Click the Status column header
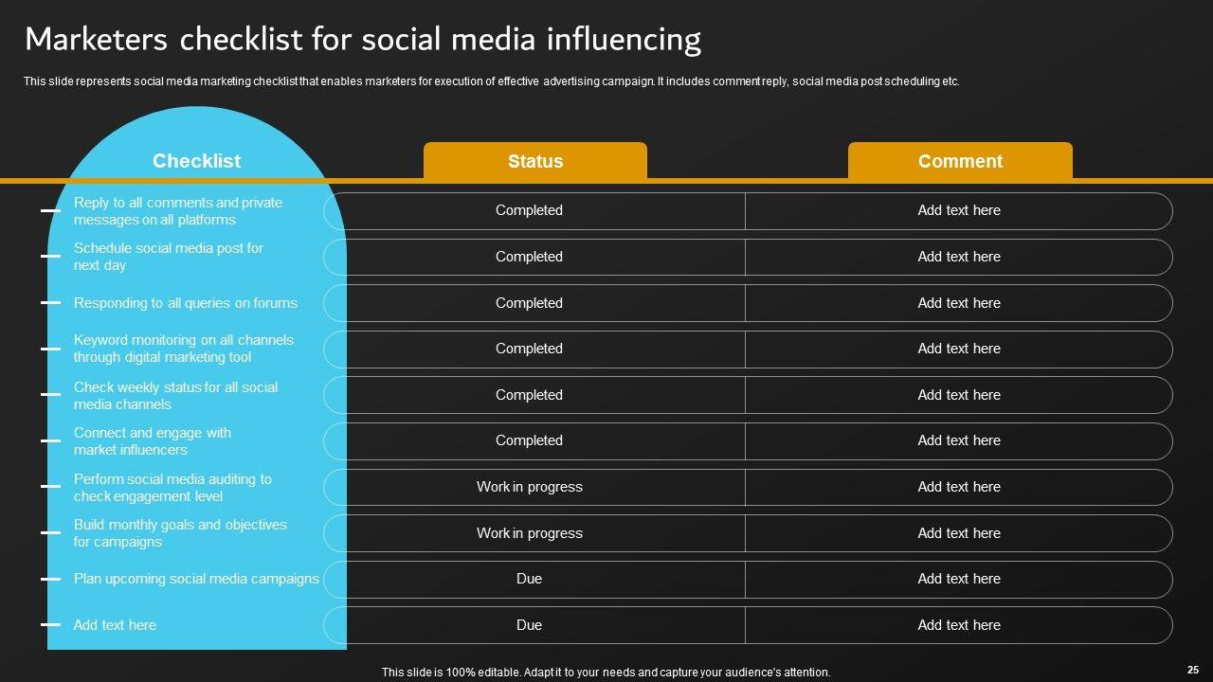The width and height of the screenshot is (1213, 682). pos(535,162)
